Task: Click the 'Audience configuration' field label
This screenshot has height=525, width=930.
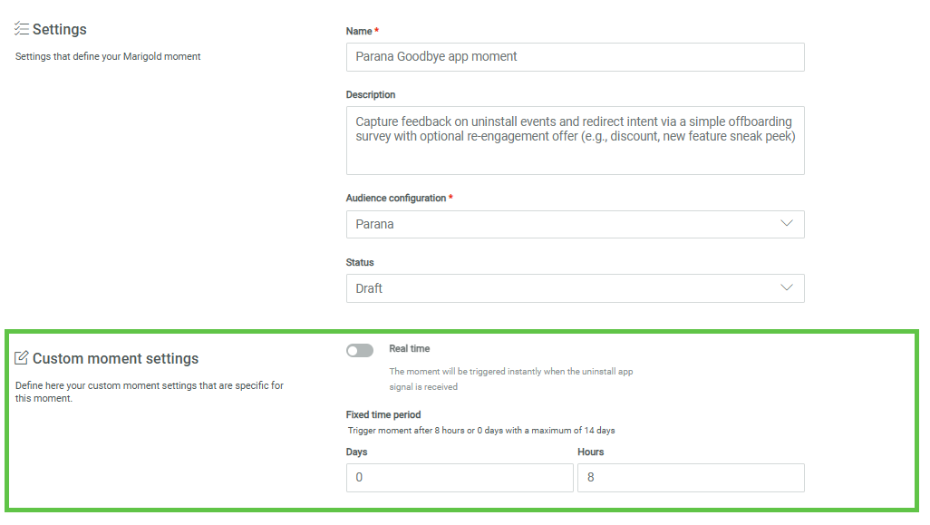Action: pos(395,198)
